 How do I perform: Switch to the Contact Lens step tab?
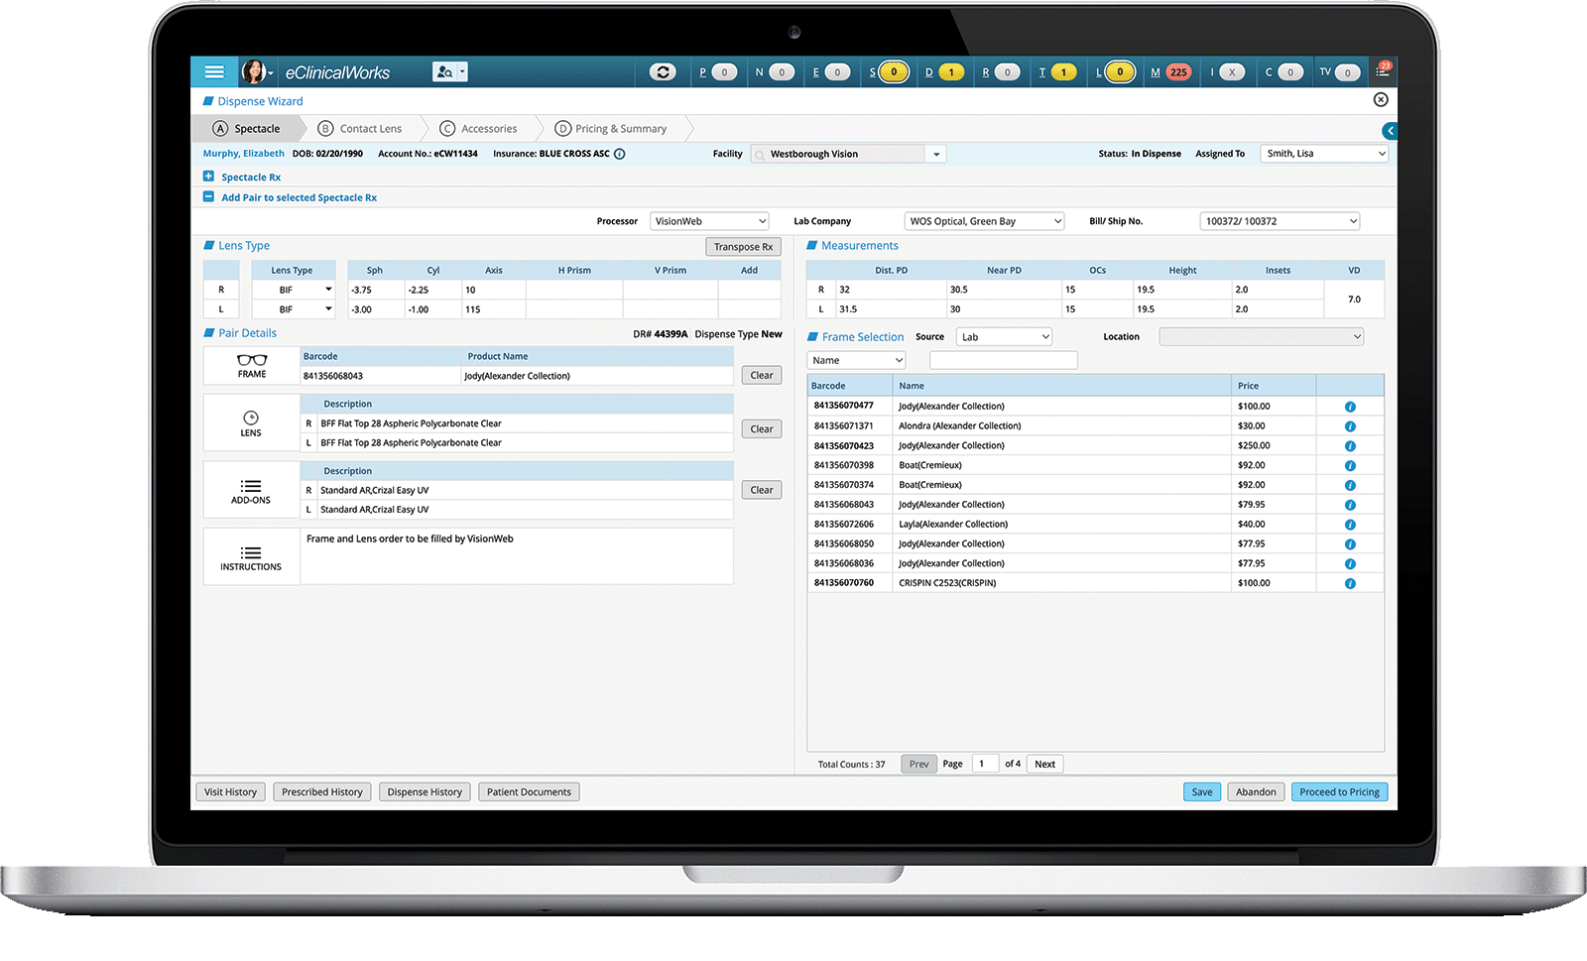(360, 129)
